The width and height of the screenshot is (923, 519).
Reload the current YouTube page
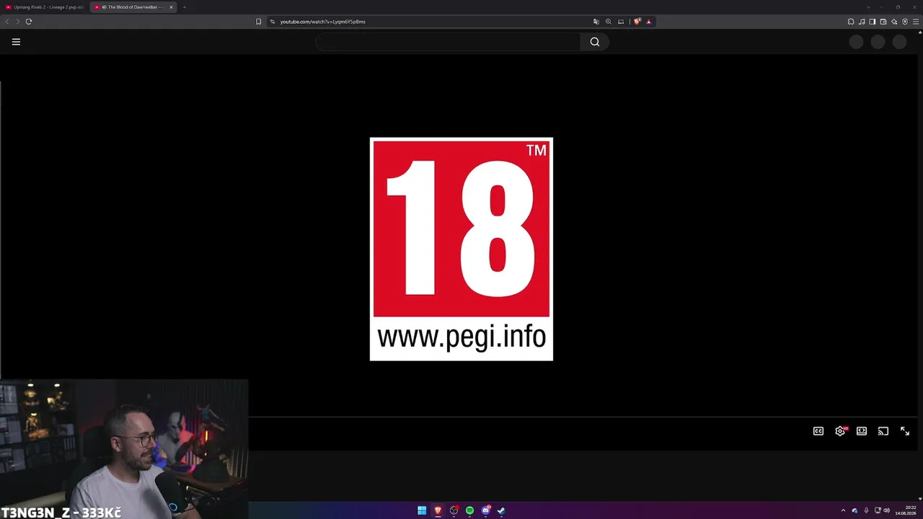pyautogui.click(x=29, y=22)
